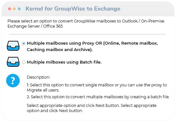Click the 'Select appropriate option and click Next' text
176x122 pixels.
click(x=92, y=108)
